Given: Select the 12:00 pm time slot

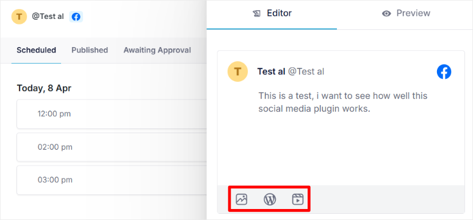Looking at the screenshot, I should [112, 114].
